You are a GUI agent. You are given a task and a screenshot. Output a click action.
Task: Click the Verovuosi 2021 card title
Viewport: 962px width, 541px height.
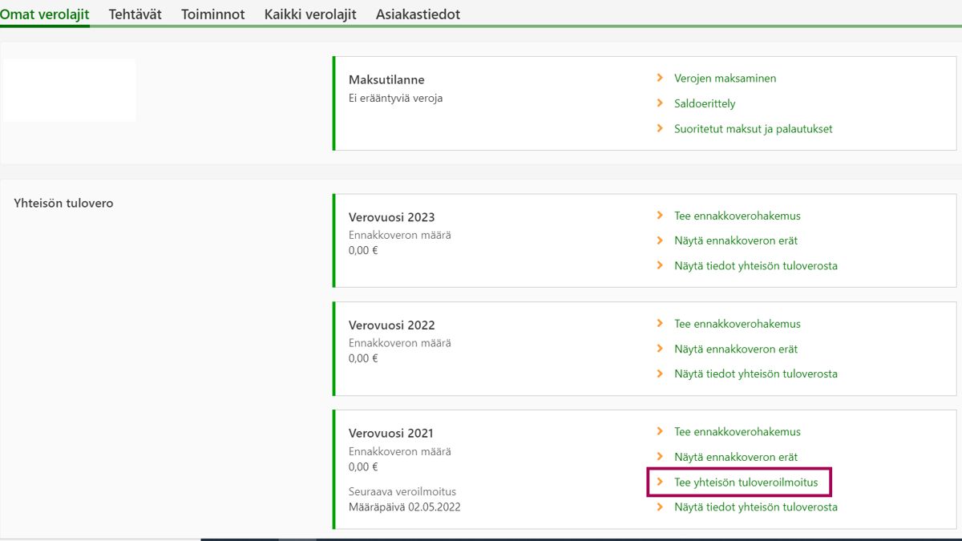click(391, 434)
